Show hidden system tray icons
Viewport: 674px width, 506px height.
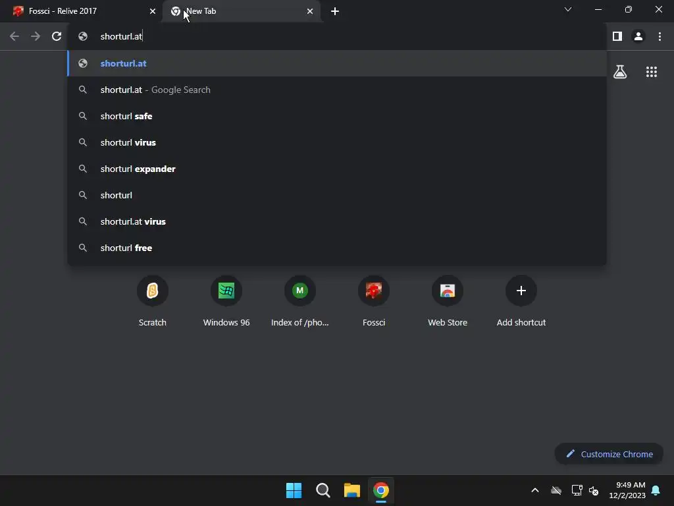535,490
